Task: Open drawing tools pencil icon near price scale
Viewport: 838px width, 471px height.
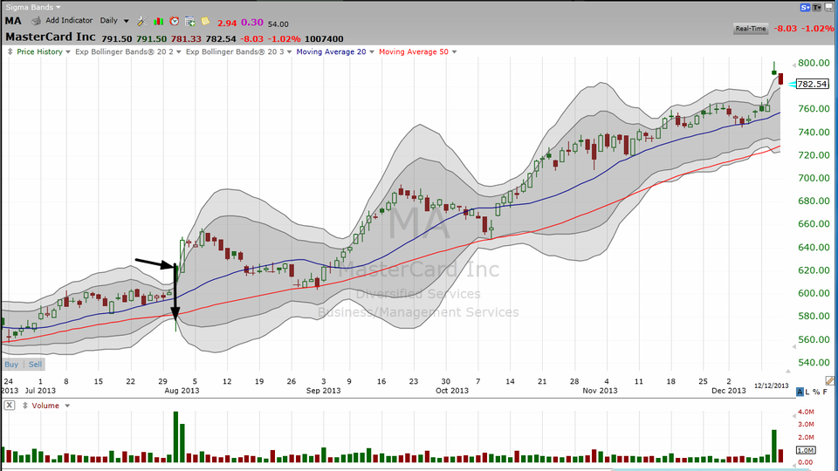Action: pos(829,381)
